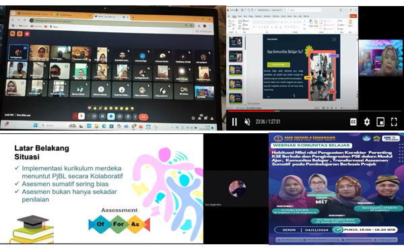Viewport: 404px width, 249px height.
Task: Enter fullscreen on the YouTube player
Action: (394, 122)
